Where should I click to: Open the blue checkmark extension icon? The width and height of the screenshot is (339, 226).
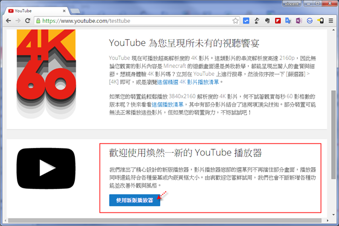(246, 21)
